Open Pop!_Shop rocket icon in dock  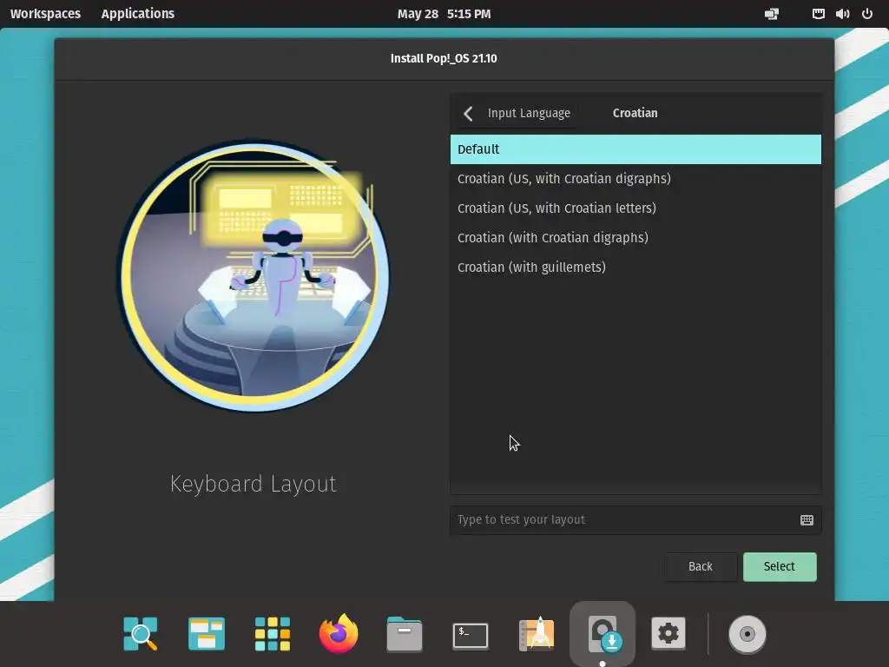coord(537,633)
